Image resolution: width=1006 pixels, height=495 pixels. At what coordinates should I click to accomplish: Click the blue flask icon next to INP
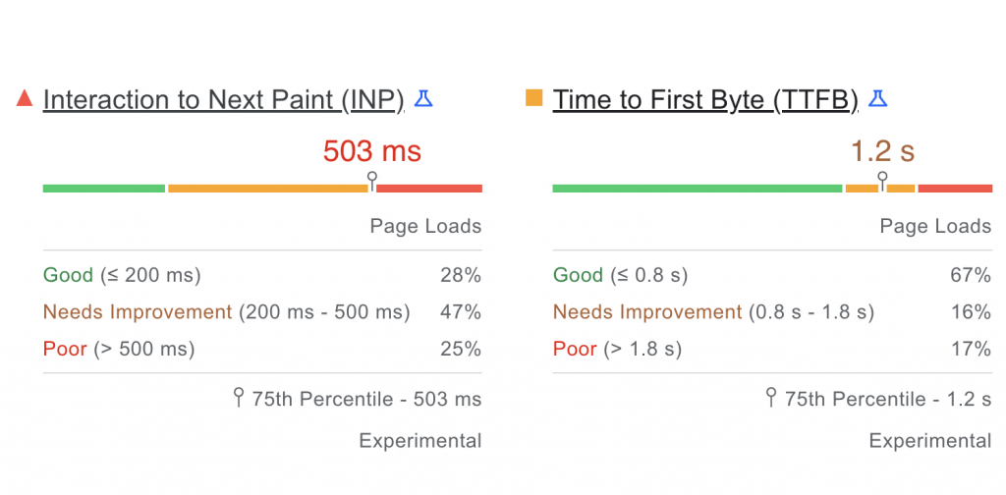point(423,98)
